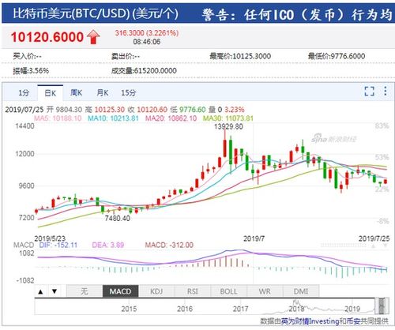Click the 08:46:06 timestamp

point(147,42)
